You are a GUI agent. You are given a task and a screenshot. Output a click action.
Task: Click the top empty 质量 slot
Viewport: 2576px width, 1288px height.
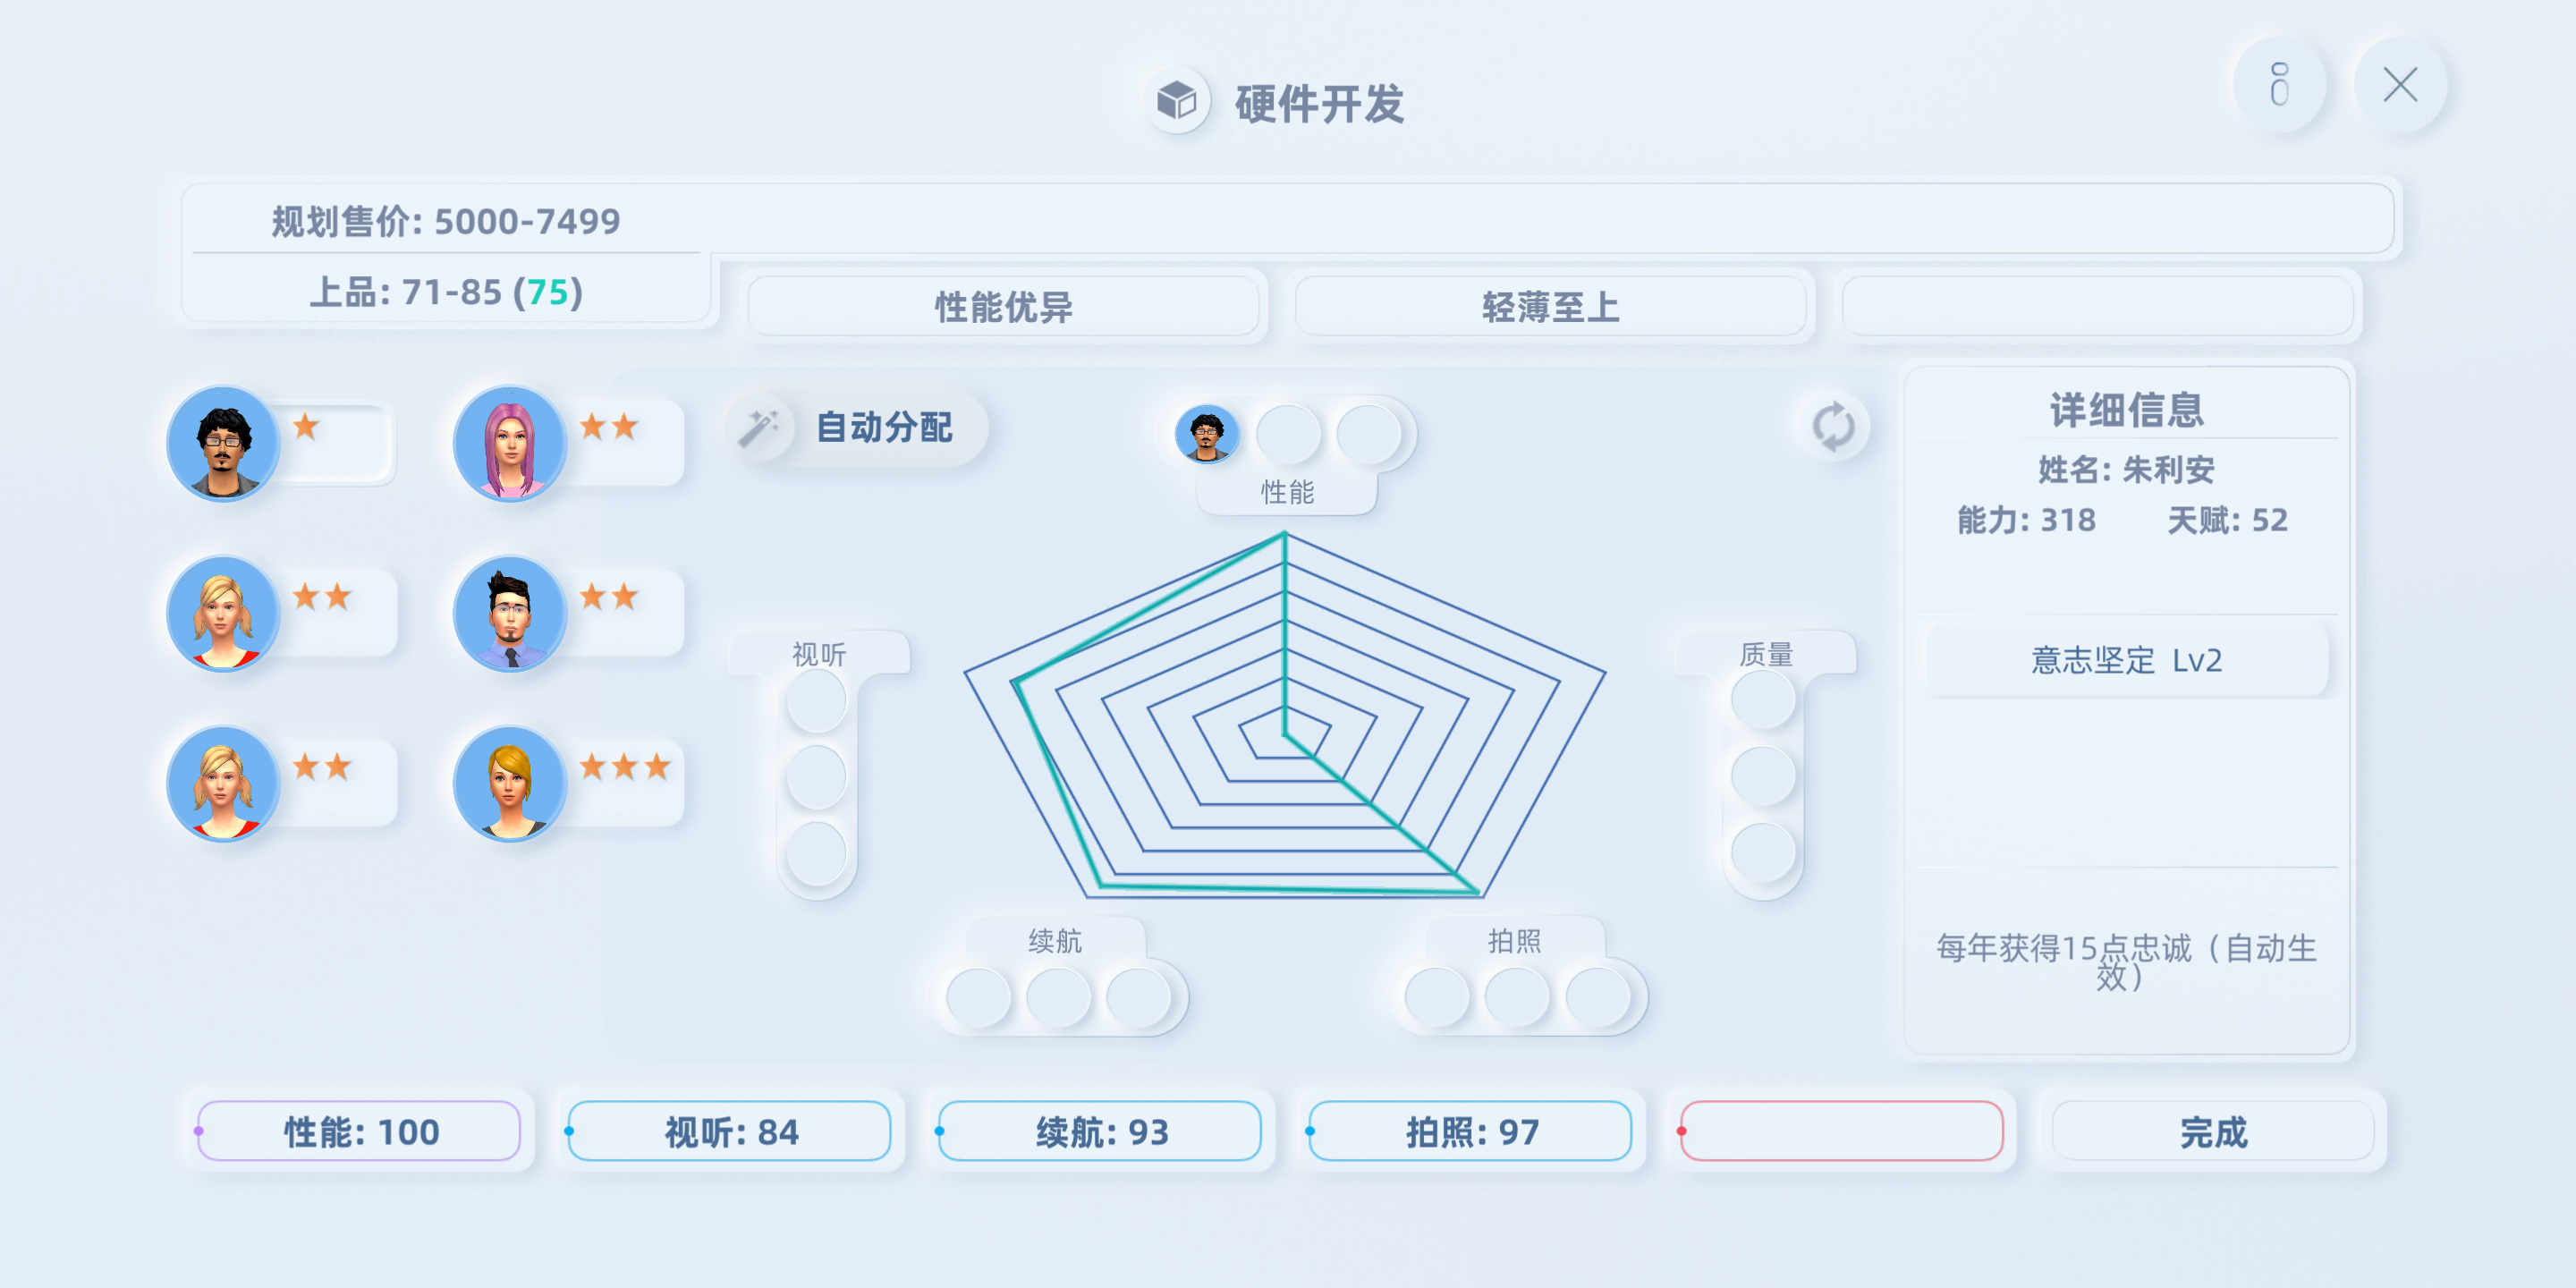1763,699
